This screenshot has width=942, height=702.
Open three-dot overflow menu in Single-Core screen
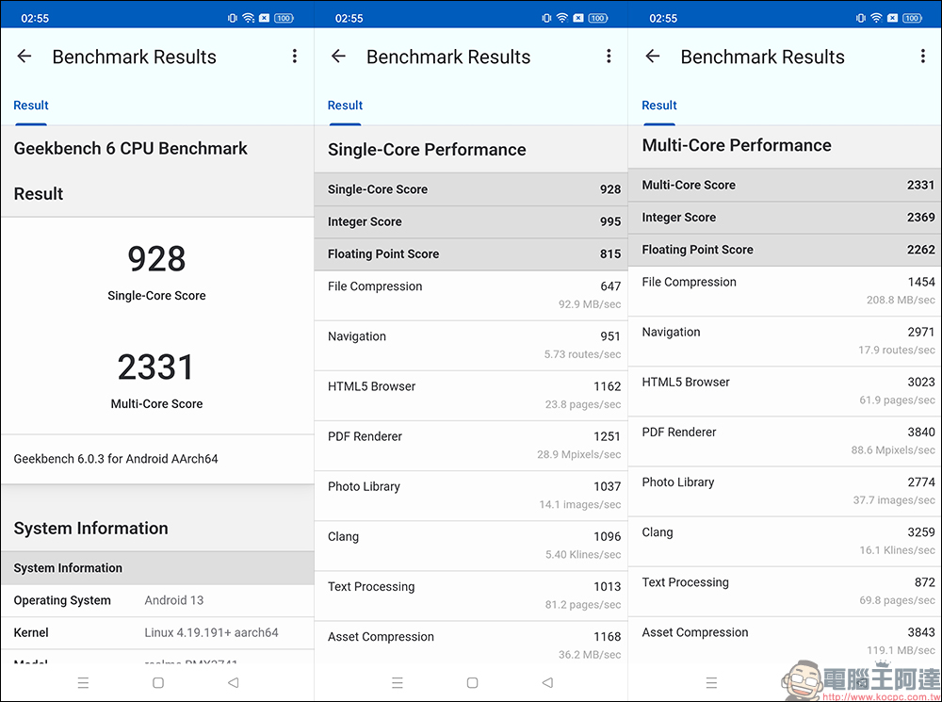tap(609, 57)
